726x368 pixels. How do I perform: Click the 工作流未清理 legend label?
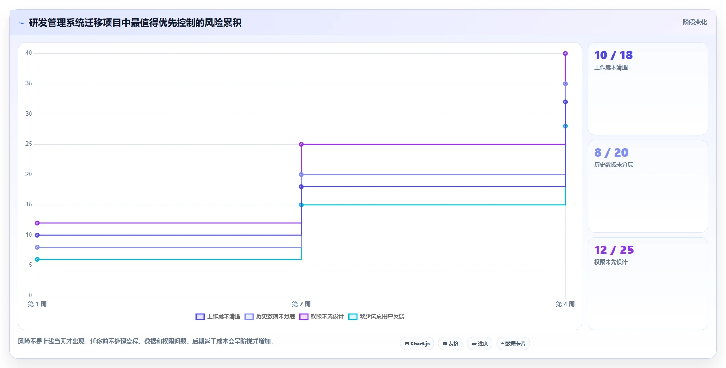(224, 316)
